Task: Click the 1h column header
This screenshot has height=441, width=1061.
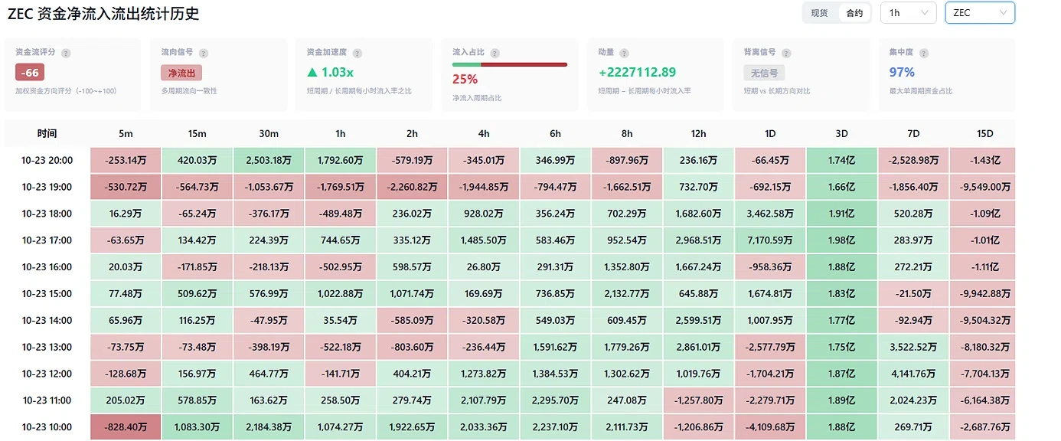Action: click(x=341, y=133)
